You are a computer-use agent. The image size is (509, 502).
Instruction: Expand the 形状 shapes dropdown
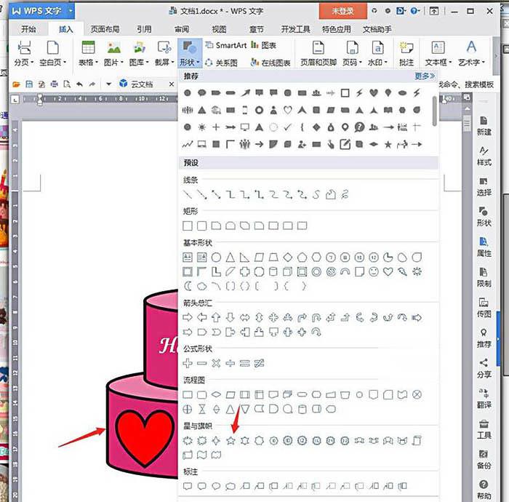click(190, 54)
